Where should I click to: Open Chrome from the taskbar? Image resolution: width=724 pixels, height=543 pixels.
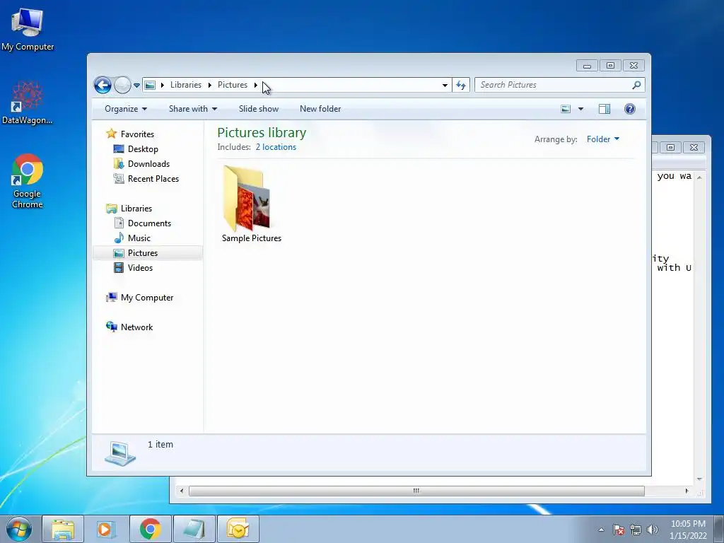click(x=151, y=529)
